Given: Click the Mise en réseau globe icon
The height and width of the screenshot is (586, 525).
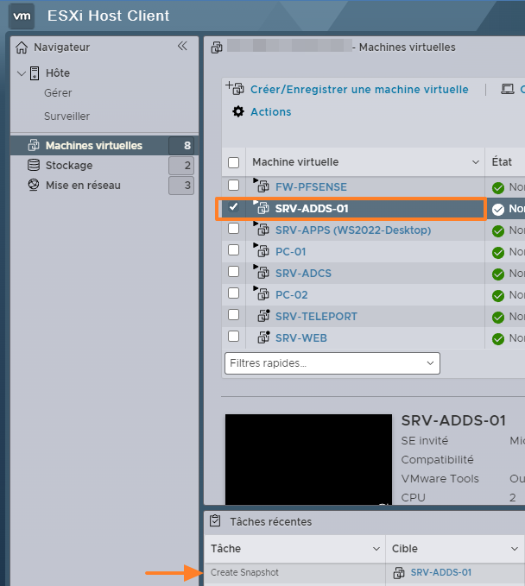Looking at the screenshot, I should click(34, 185).
